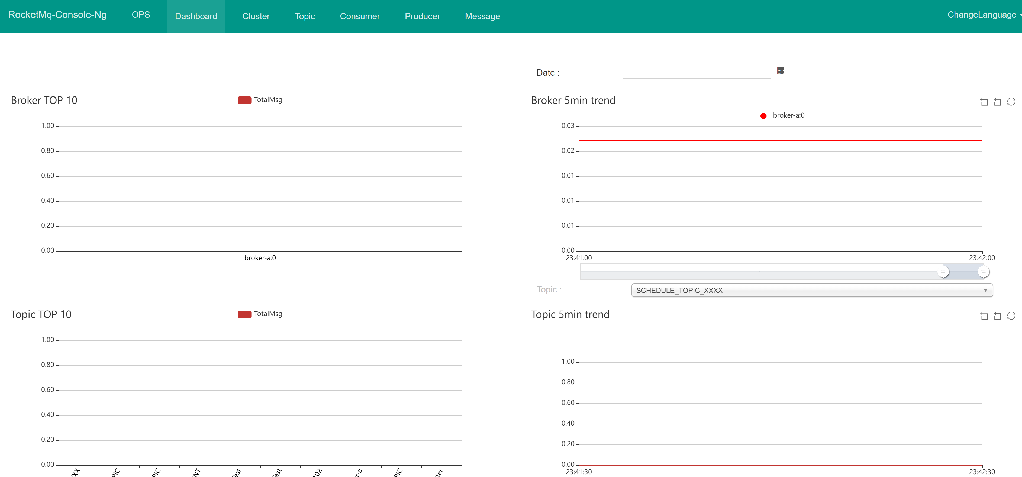Open the Topic navigation tab
This screenshot has height=477, width=1022.
pos(305,16)
